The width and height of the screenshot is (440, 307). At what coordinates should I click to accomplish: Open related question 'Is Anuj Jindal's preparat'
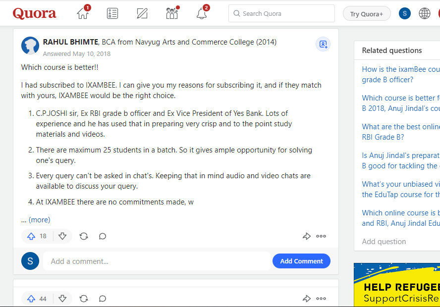(401, 160)
